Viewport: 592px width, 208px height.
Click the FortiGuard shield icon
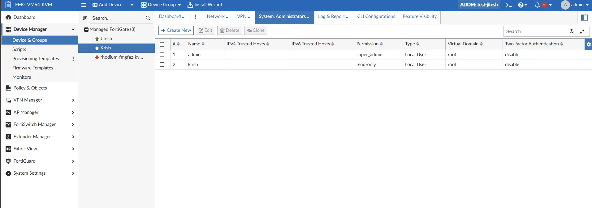8,161
